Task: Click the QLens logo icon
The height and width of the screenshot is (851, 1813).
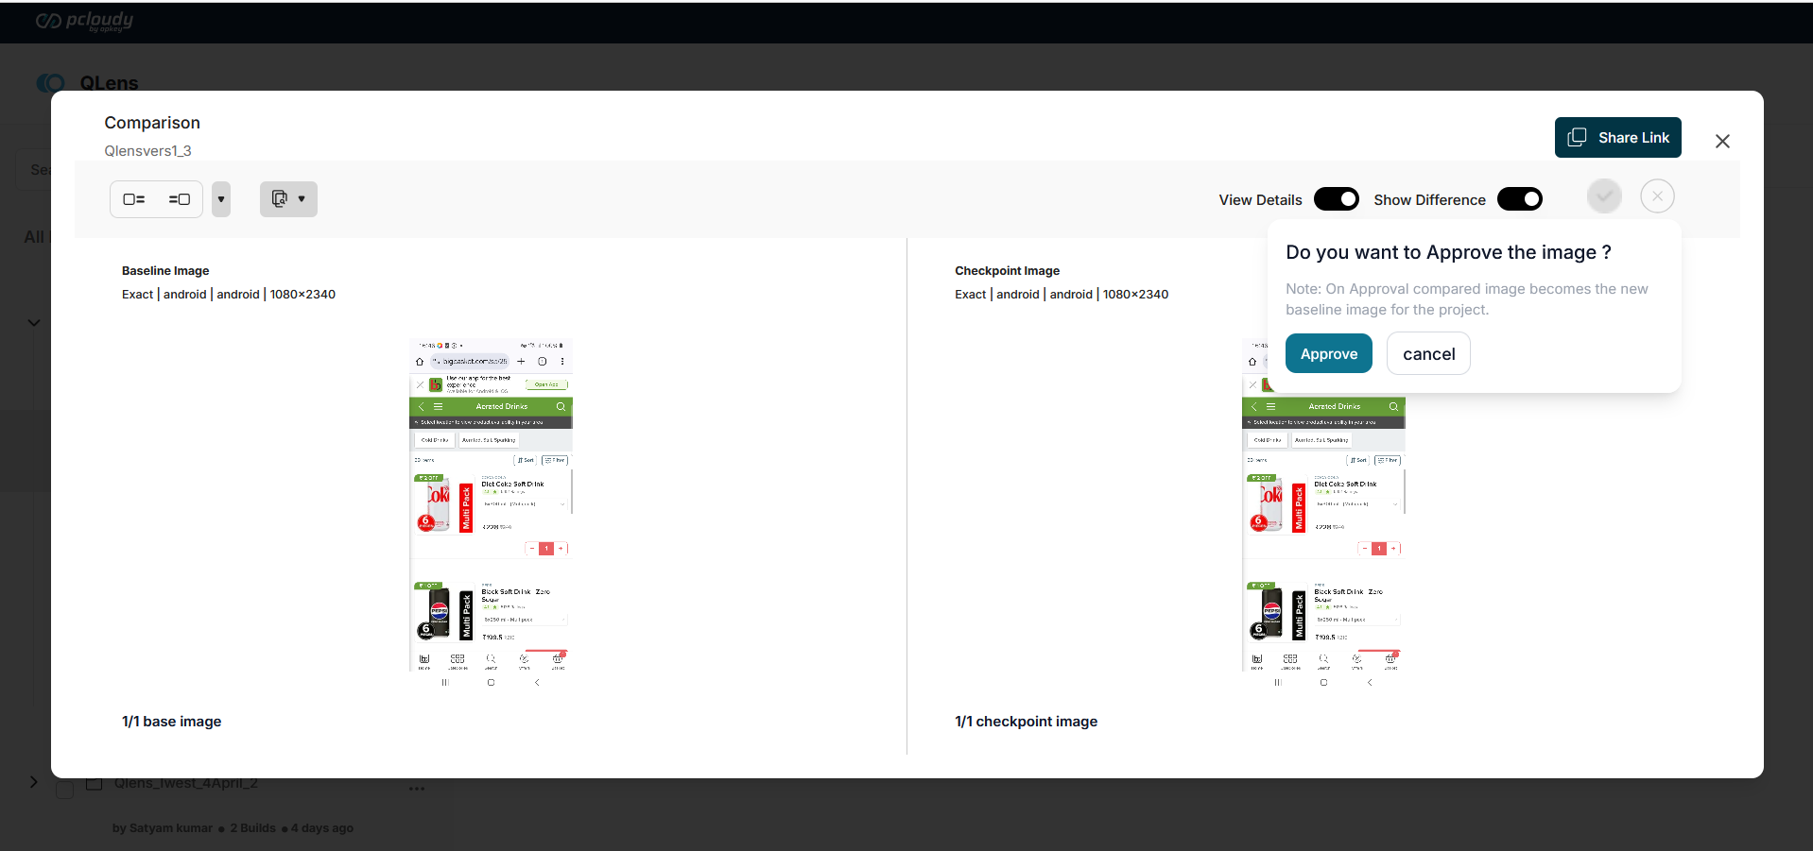Action: (x=50, y=83)
